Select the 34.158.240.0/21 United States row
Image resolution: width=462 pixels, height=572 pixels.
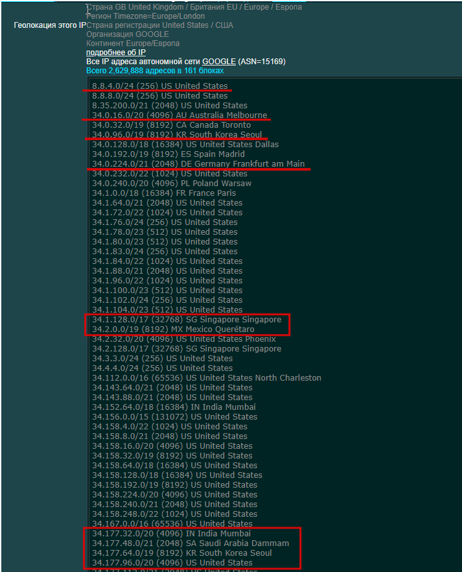point(174,505)
